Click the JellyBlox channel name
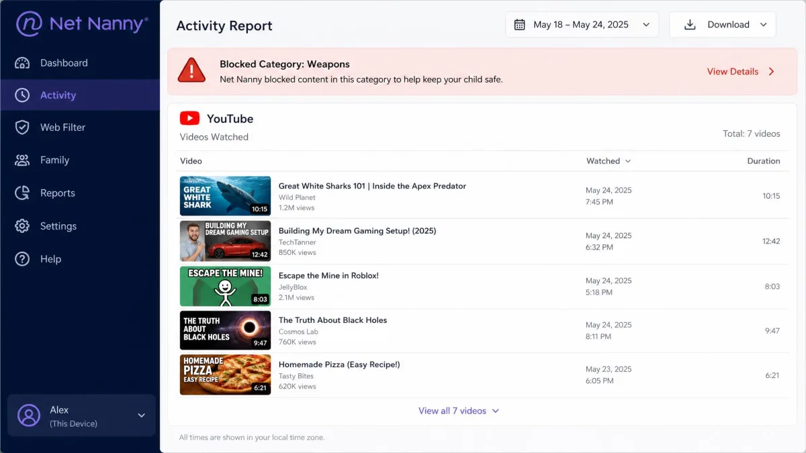This screenshot has height=453, width=806. (x=293, y=287)
